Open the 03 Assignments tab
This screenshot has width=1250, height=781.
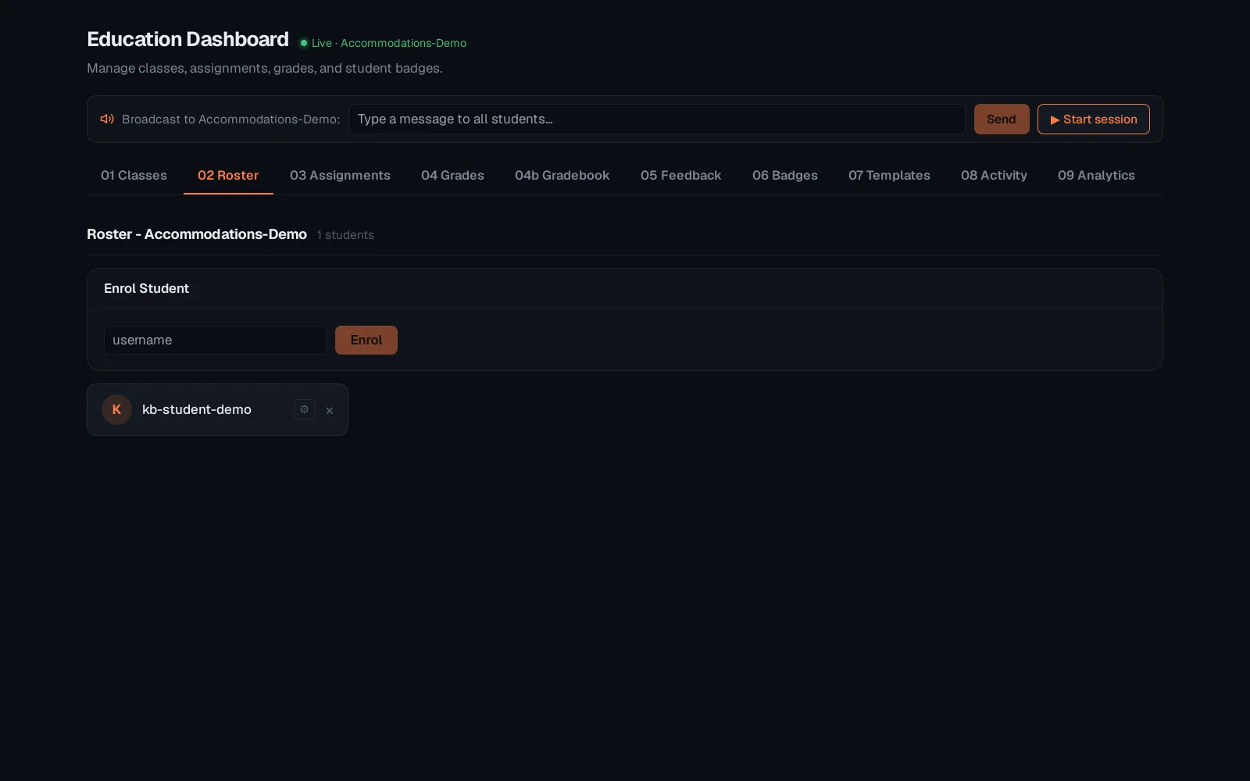click(340, 175)
